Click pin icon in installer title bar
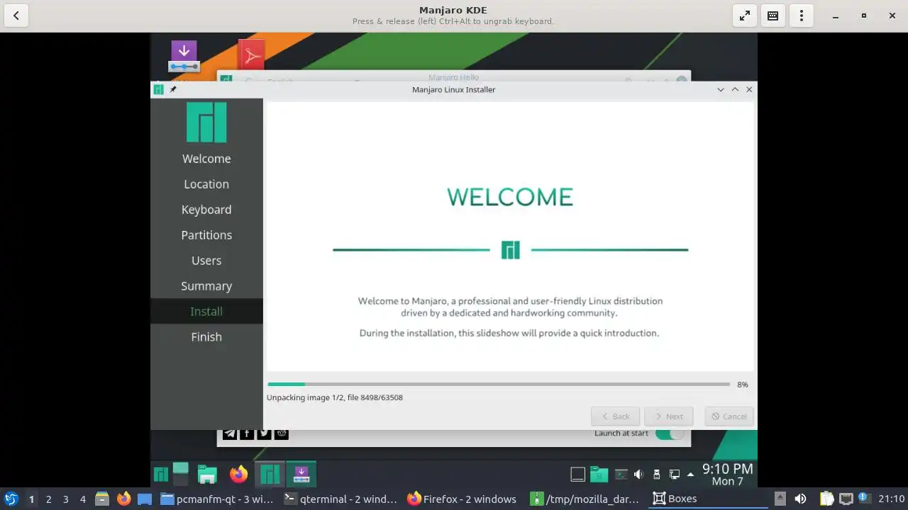Screen dimensions: 908x510 click(172, 89)
